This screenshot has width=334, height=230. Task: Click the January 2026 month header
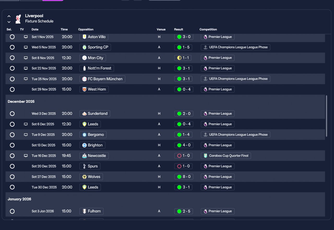19,199
